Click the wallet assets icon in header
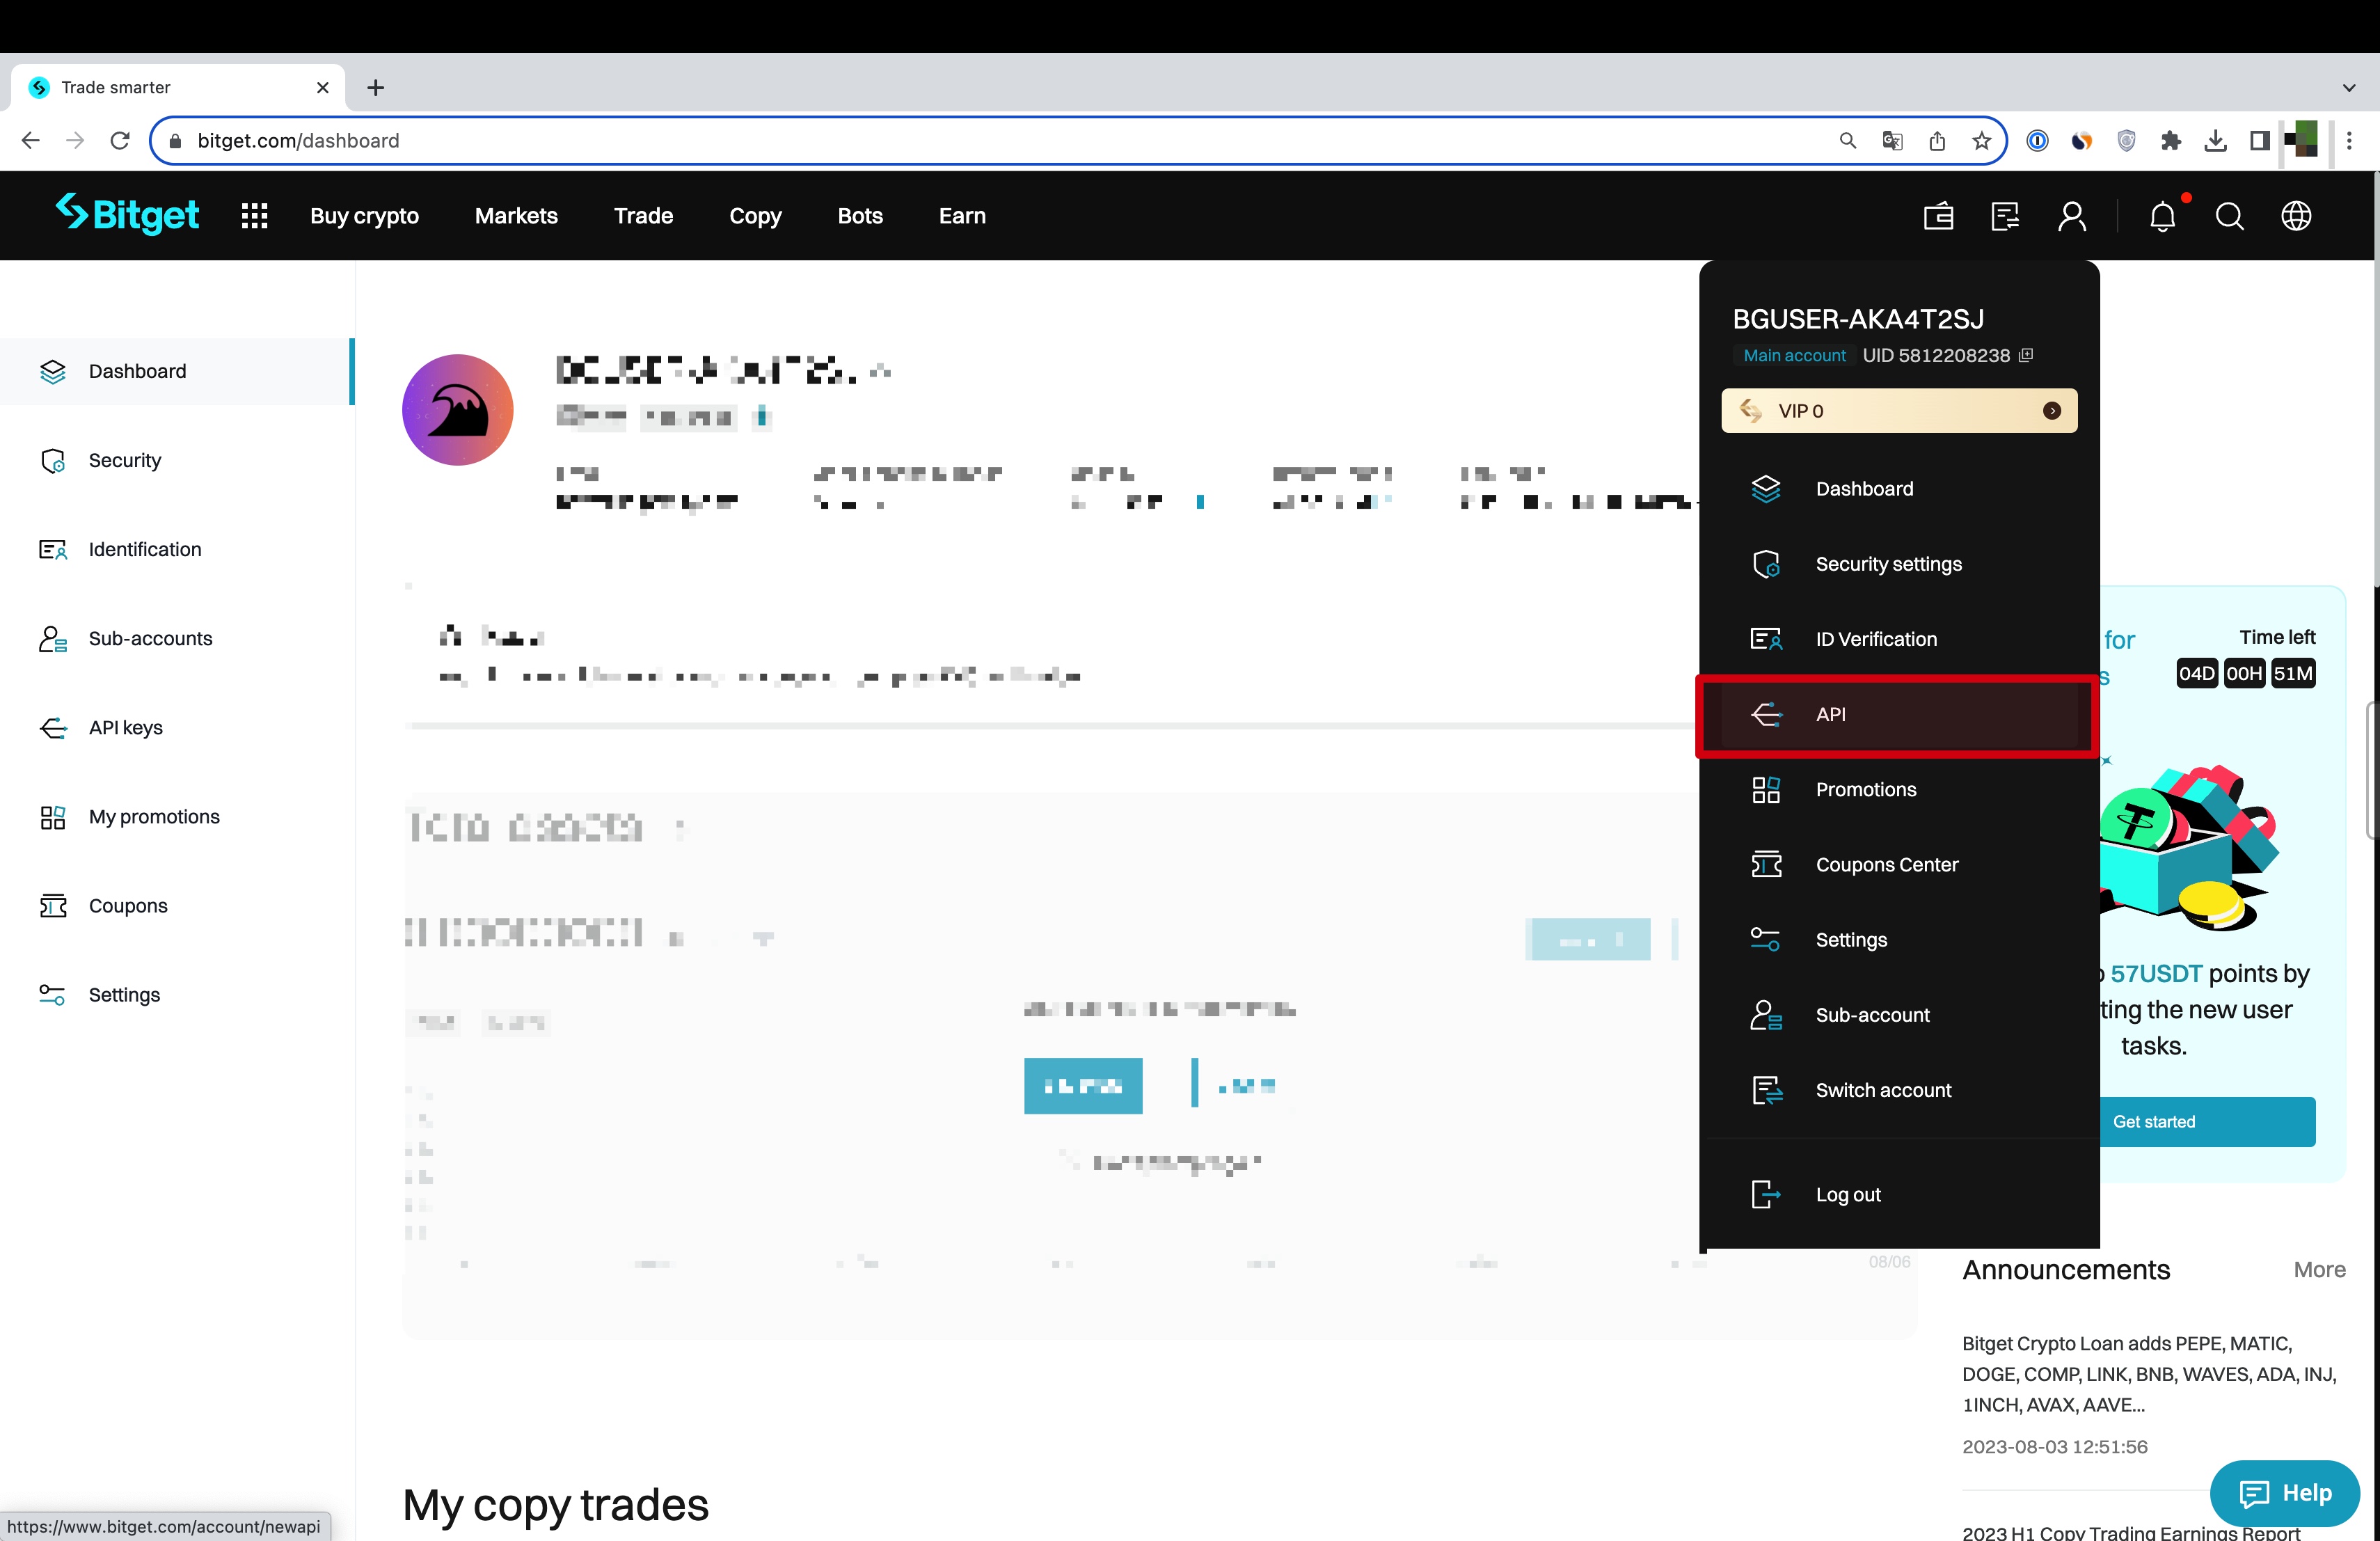The image size is (2380, 1541). tap(1938, 216)
